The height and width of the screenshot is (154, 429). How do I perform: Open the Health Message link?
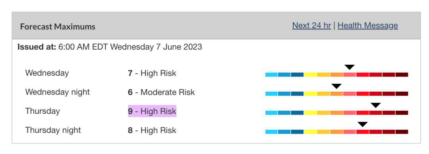[368, 26]
